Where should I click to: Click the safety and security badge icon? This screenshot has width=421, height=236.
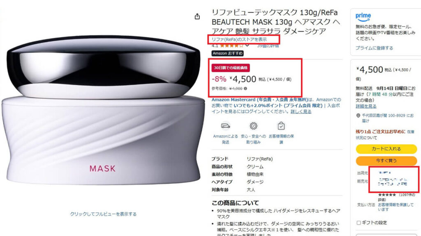253,126
